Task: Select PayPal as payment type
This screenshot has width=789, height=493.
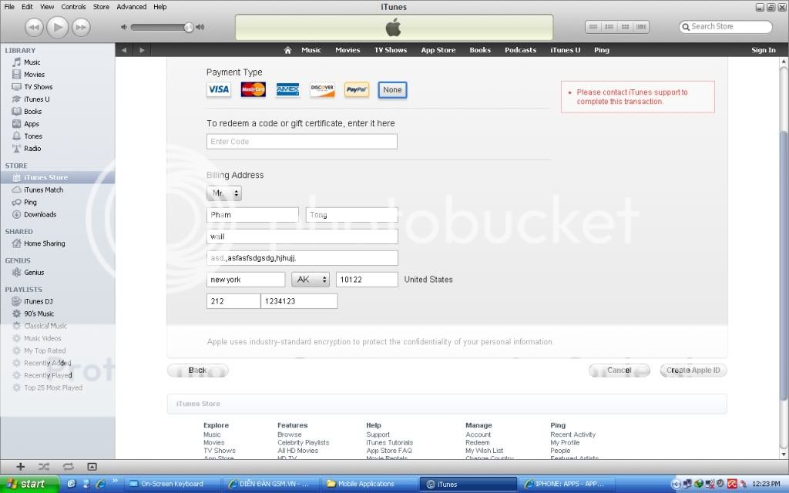Action: click(x=357, y=90)
